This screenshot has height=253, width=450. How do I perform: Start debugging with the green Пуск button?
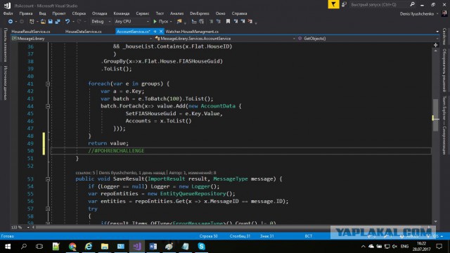tap(161, 22)
